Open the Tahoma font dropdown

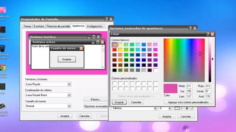(x=155, y=109)
